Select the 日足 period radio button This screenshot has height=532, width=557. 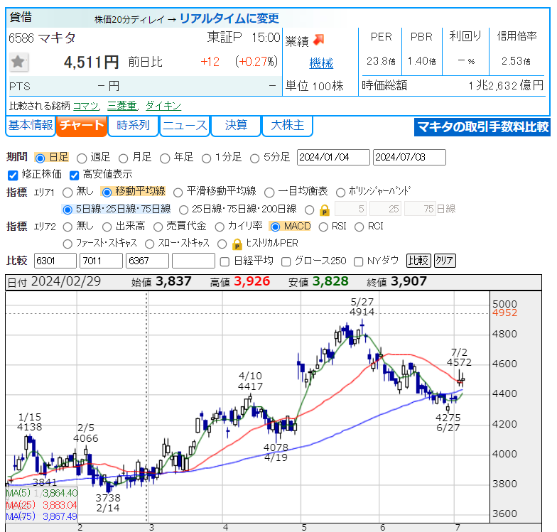[x=40, y=158]
